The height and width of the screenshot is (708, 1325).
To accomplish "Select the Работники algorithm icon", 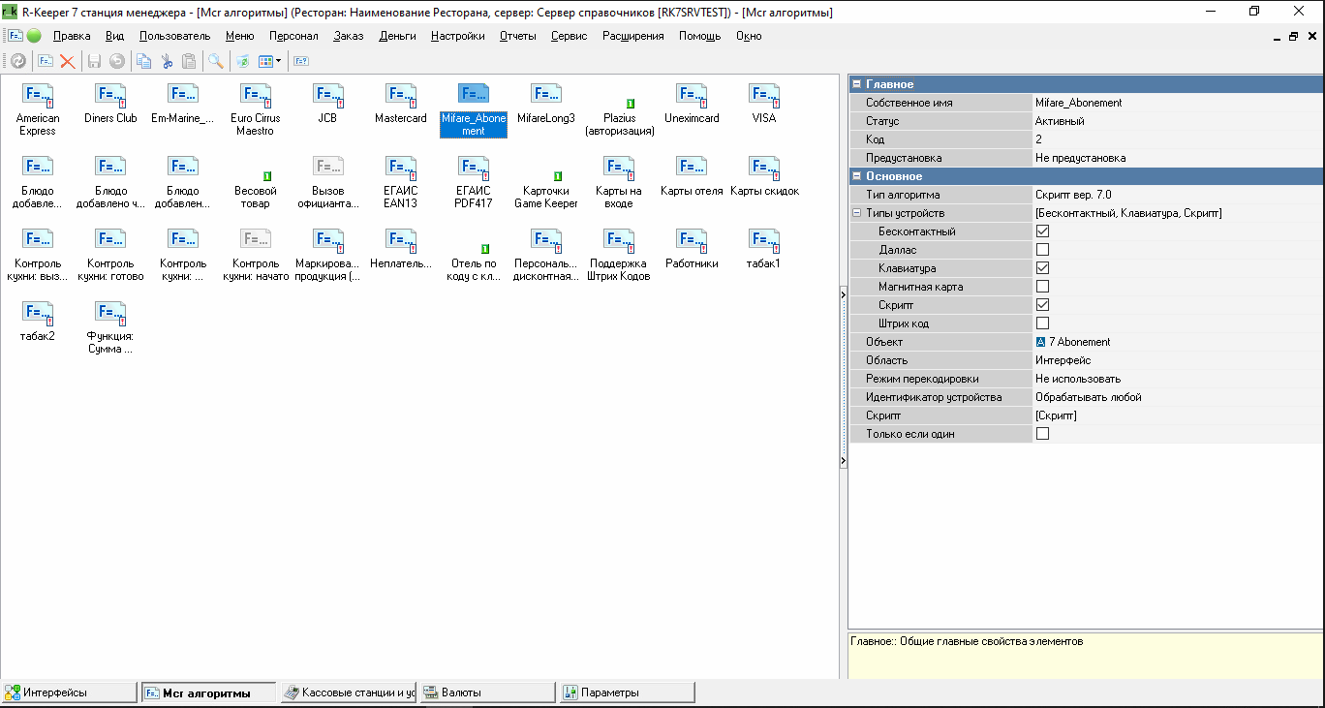I will click(692, 240).
